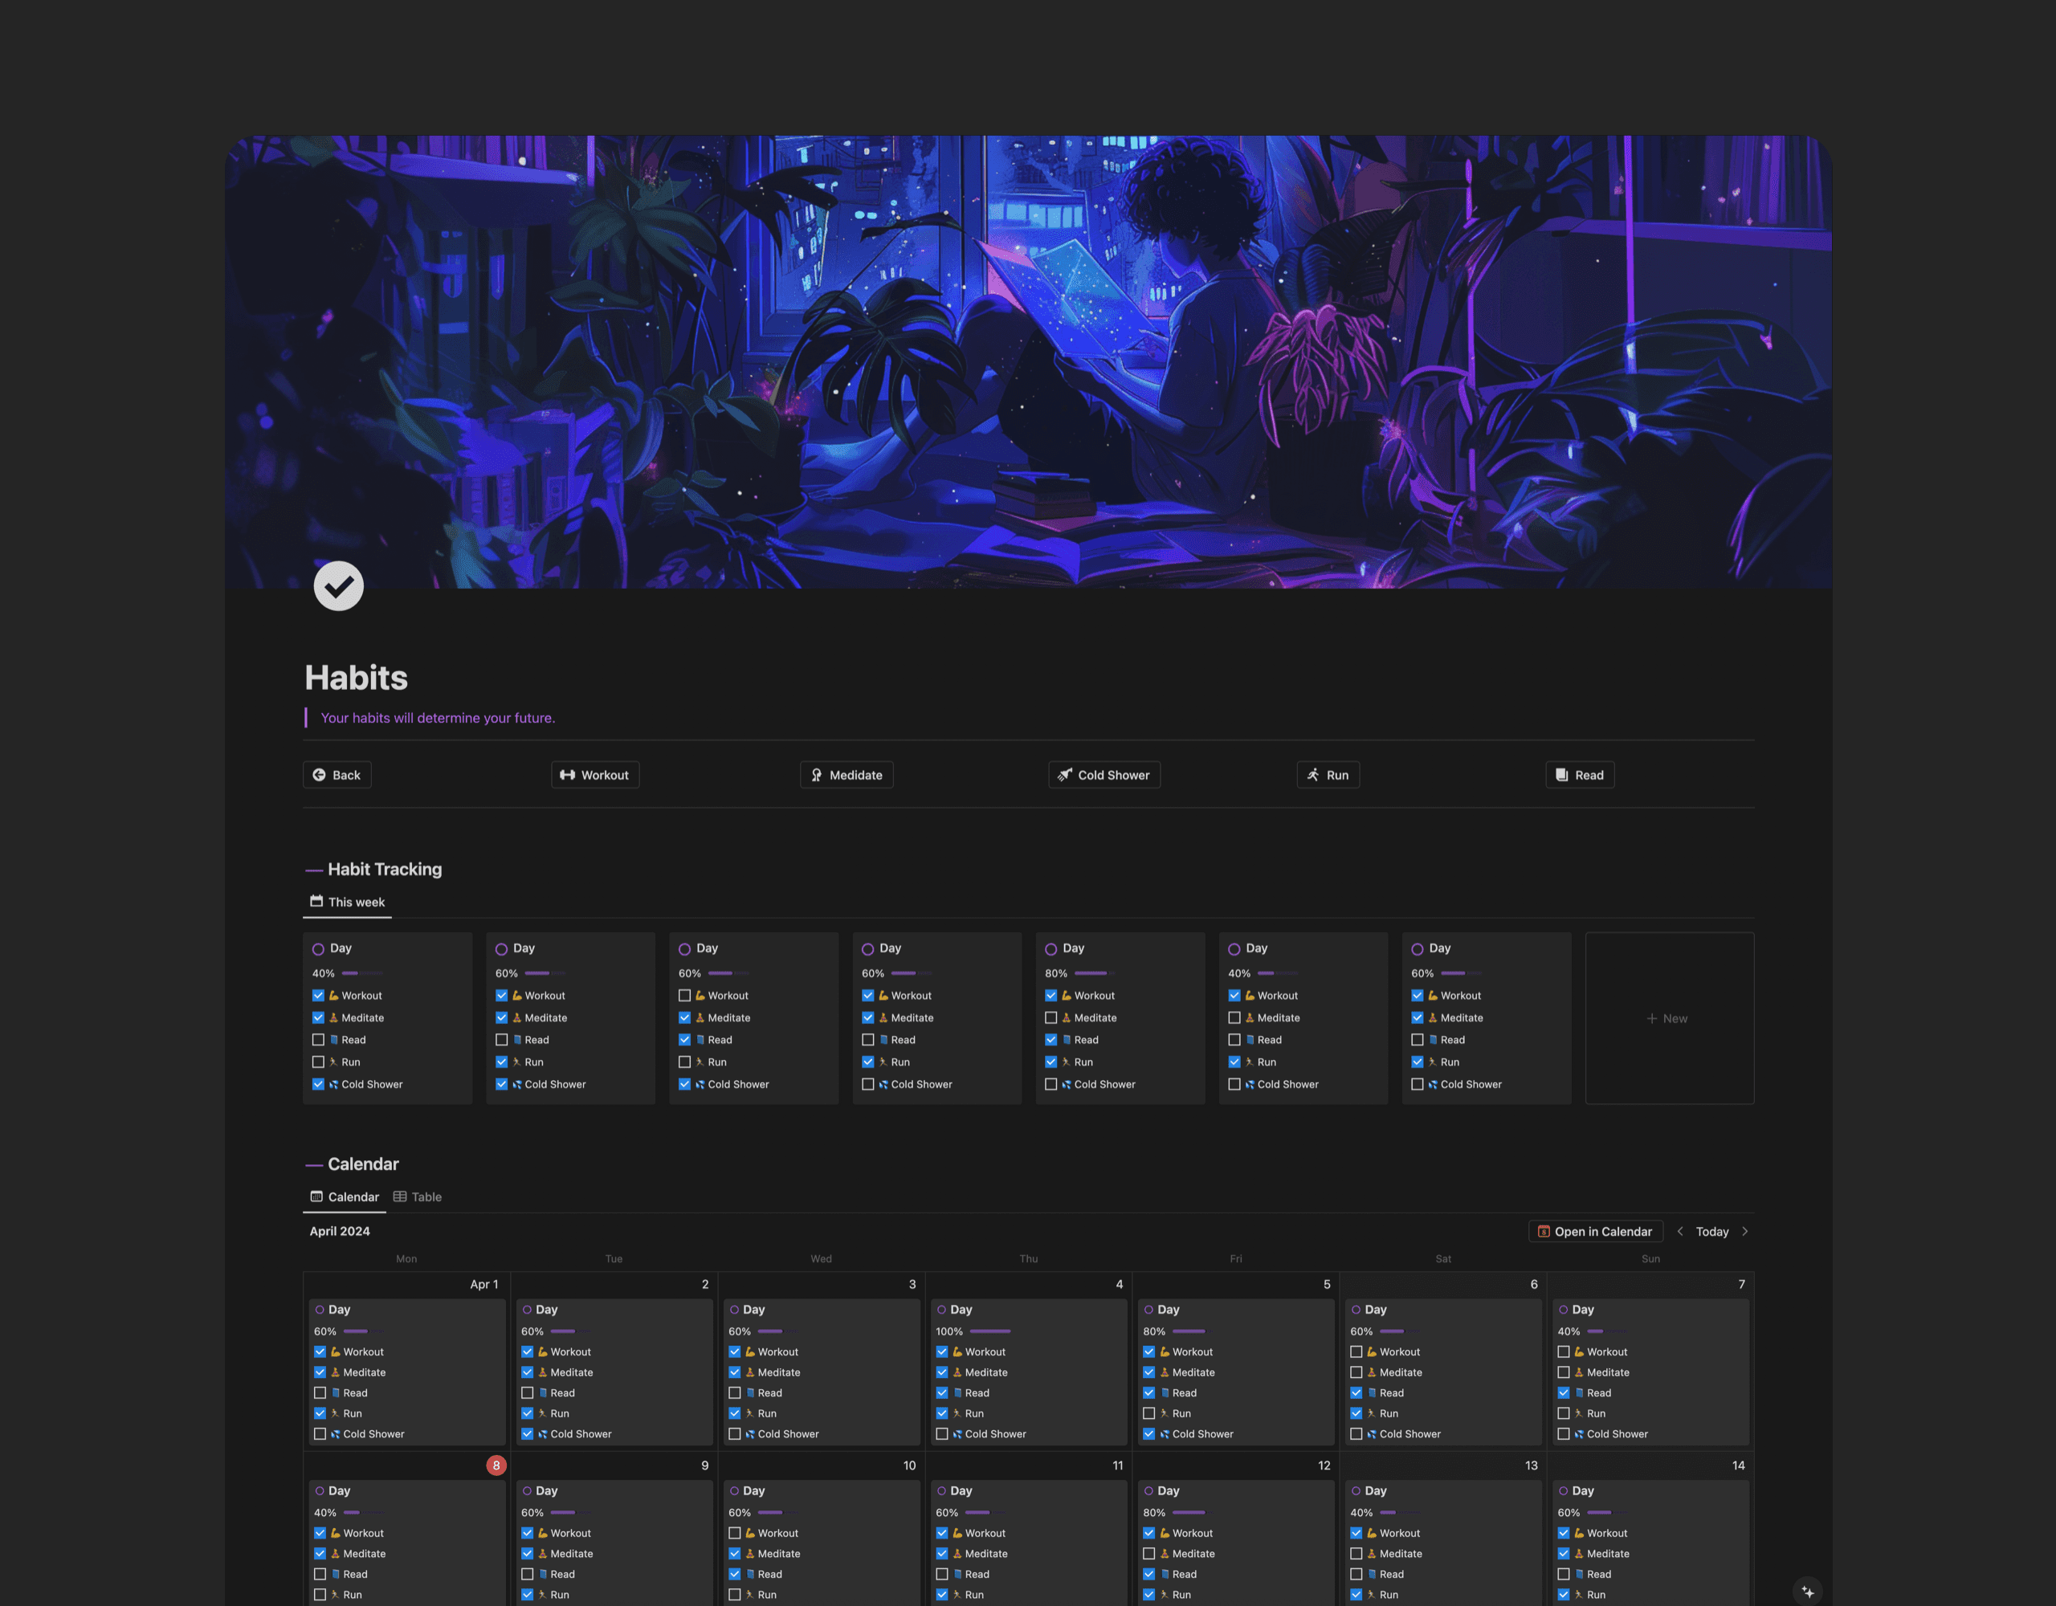
Task: Click the Habits page title
Action: click(x=356, y=678)
